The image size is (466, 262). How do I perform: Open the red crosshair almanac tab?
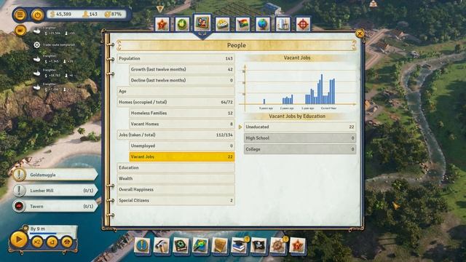(x=303, y=24)
